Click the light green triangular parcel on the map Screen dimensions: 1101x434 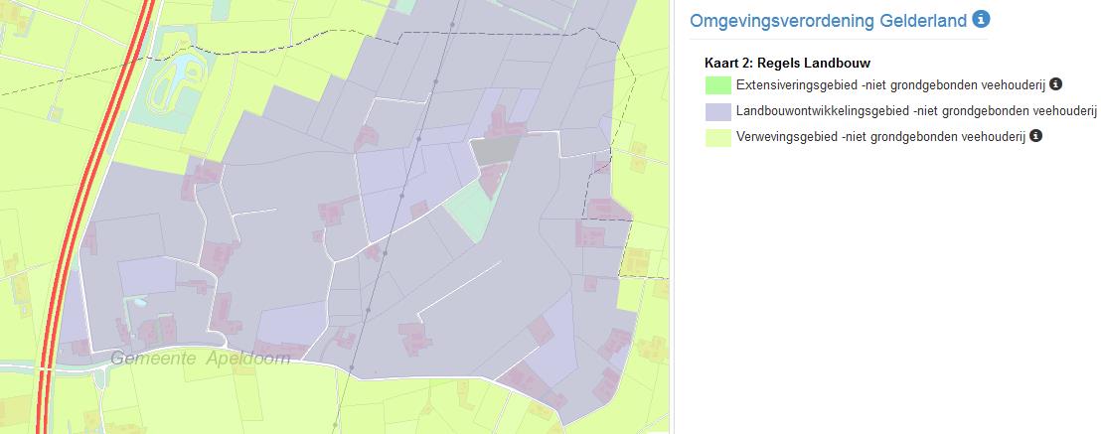pyautogui.click(x=473, y=209)
